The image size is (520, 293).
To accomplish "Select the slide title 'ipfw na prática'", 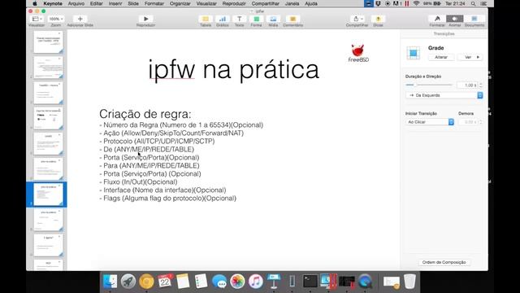I will click(x=234, y=70).
